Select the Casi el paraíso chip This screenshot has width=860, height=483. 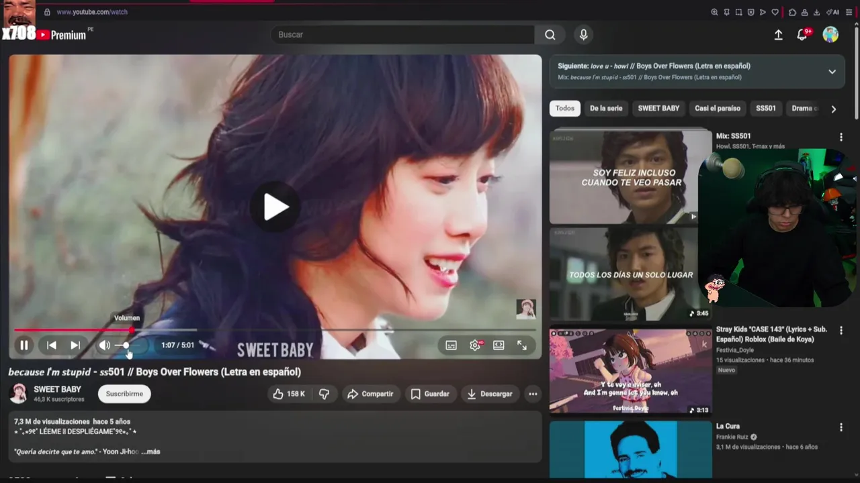718,109
